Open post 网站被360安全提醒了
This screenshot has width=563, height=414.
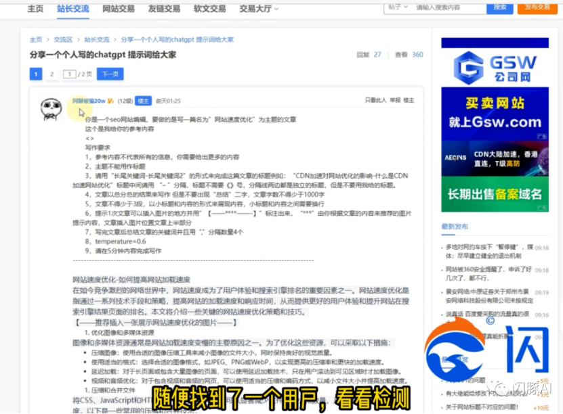[x=488, y=273]
